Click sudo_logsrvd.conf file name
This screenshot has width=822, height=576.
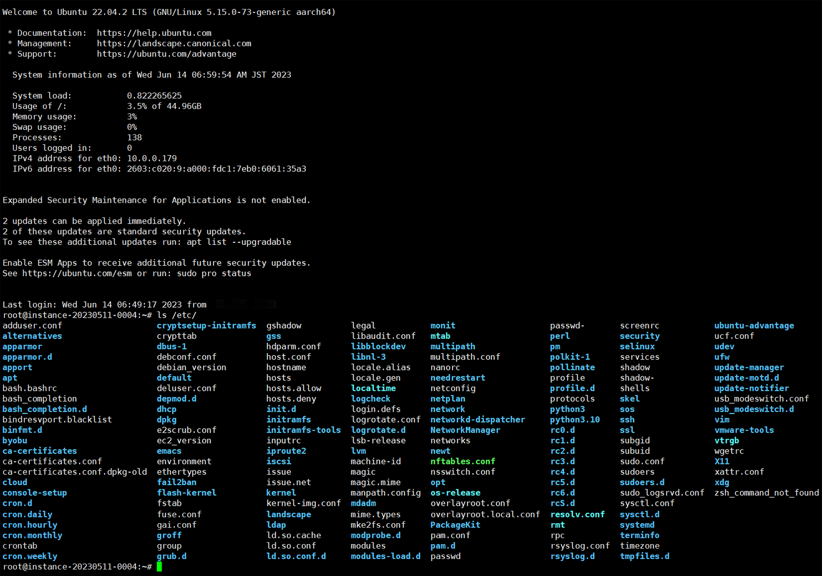(662, 493)
